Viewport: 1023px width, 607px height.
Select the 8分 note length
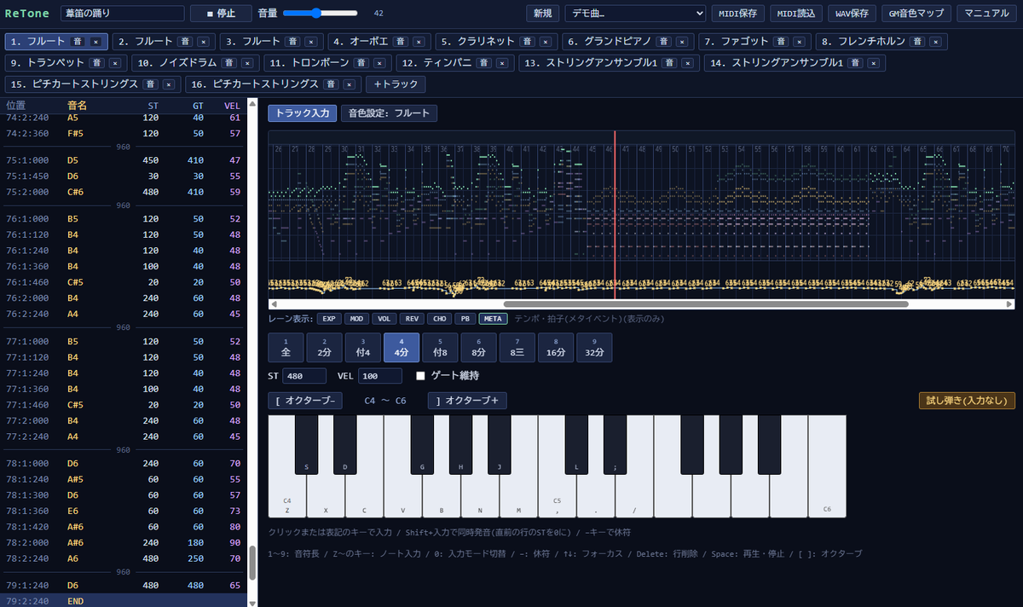tap(478, 347)
